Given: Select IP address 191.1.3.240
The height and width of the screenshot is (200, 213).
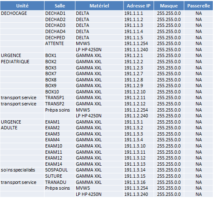Looking at the screenshot, I should (136, 194).
